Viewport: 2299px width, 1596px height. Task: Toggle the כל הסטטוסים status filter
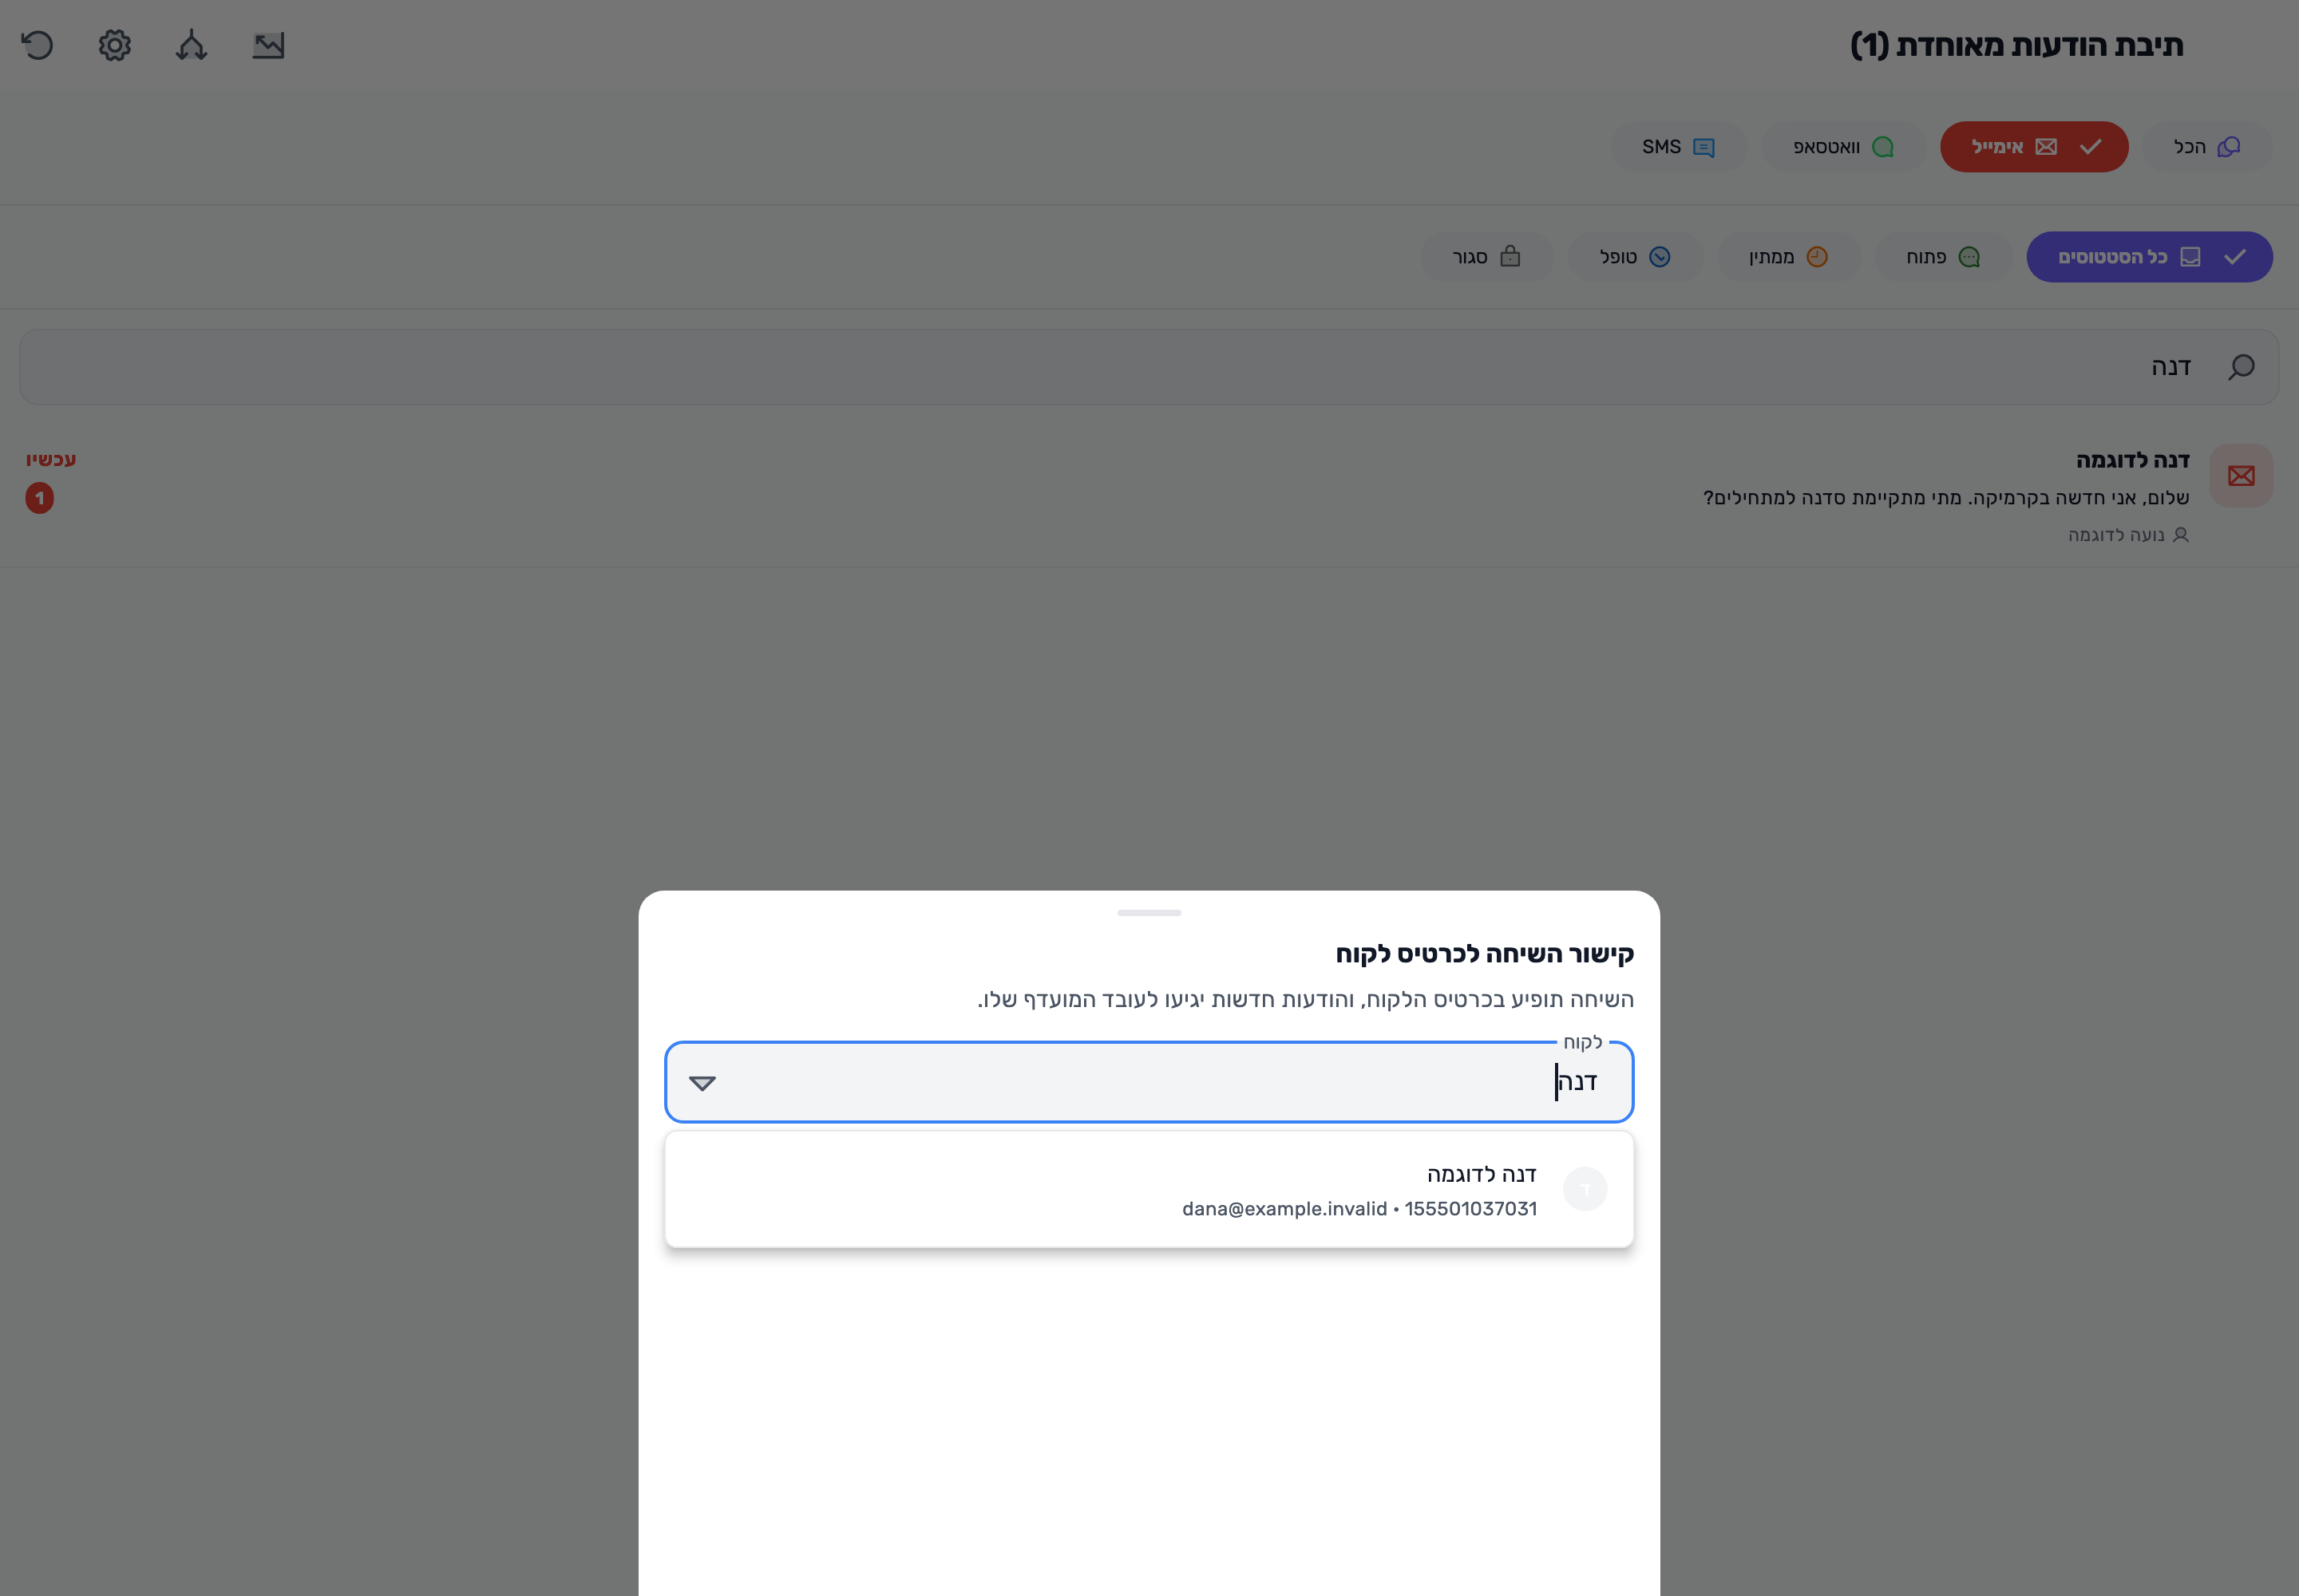(x=2149, y=257)
